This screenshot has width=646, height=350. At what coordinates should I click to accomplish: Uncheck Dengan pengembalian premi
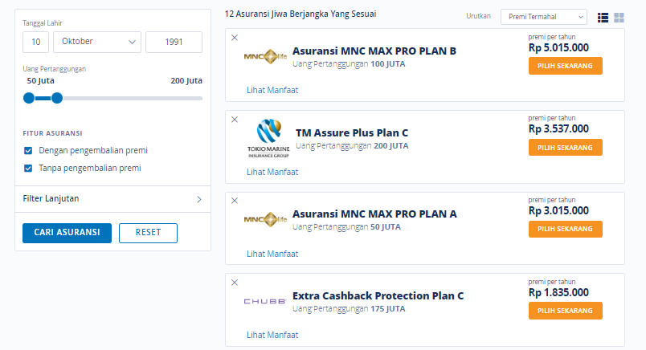point(28,151)
